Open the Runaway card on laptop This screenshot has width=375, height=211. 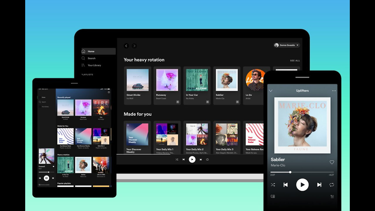click(167, 86)
